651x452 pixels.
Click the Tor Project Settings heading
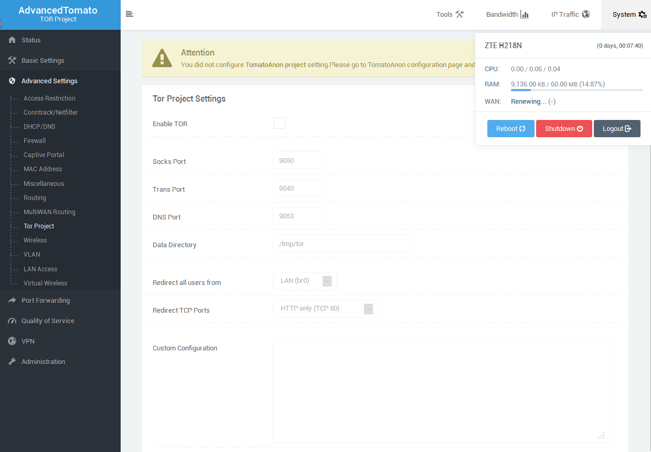[189, 98]
